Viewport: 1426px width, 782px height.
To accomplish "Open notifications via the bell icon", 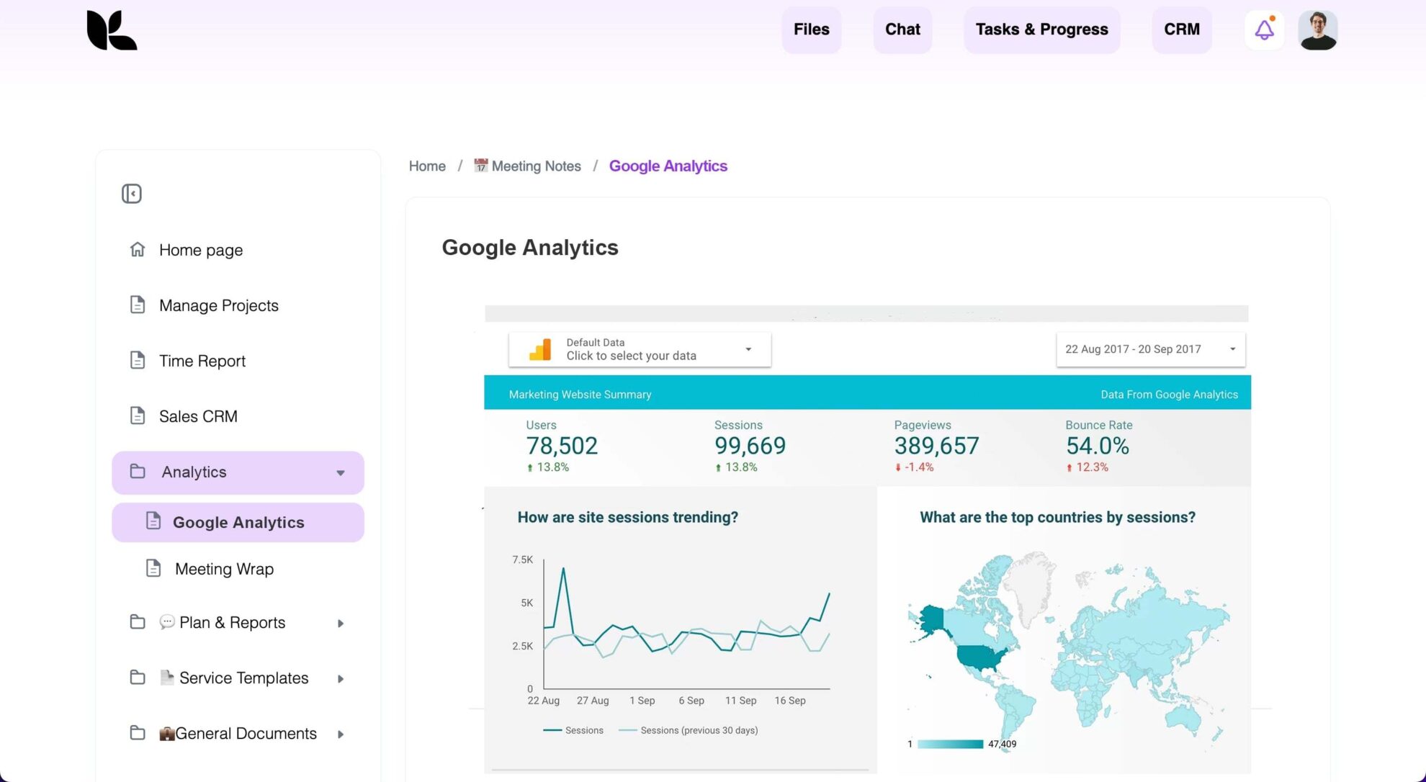I will point(1264,30).
